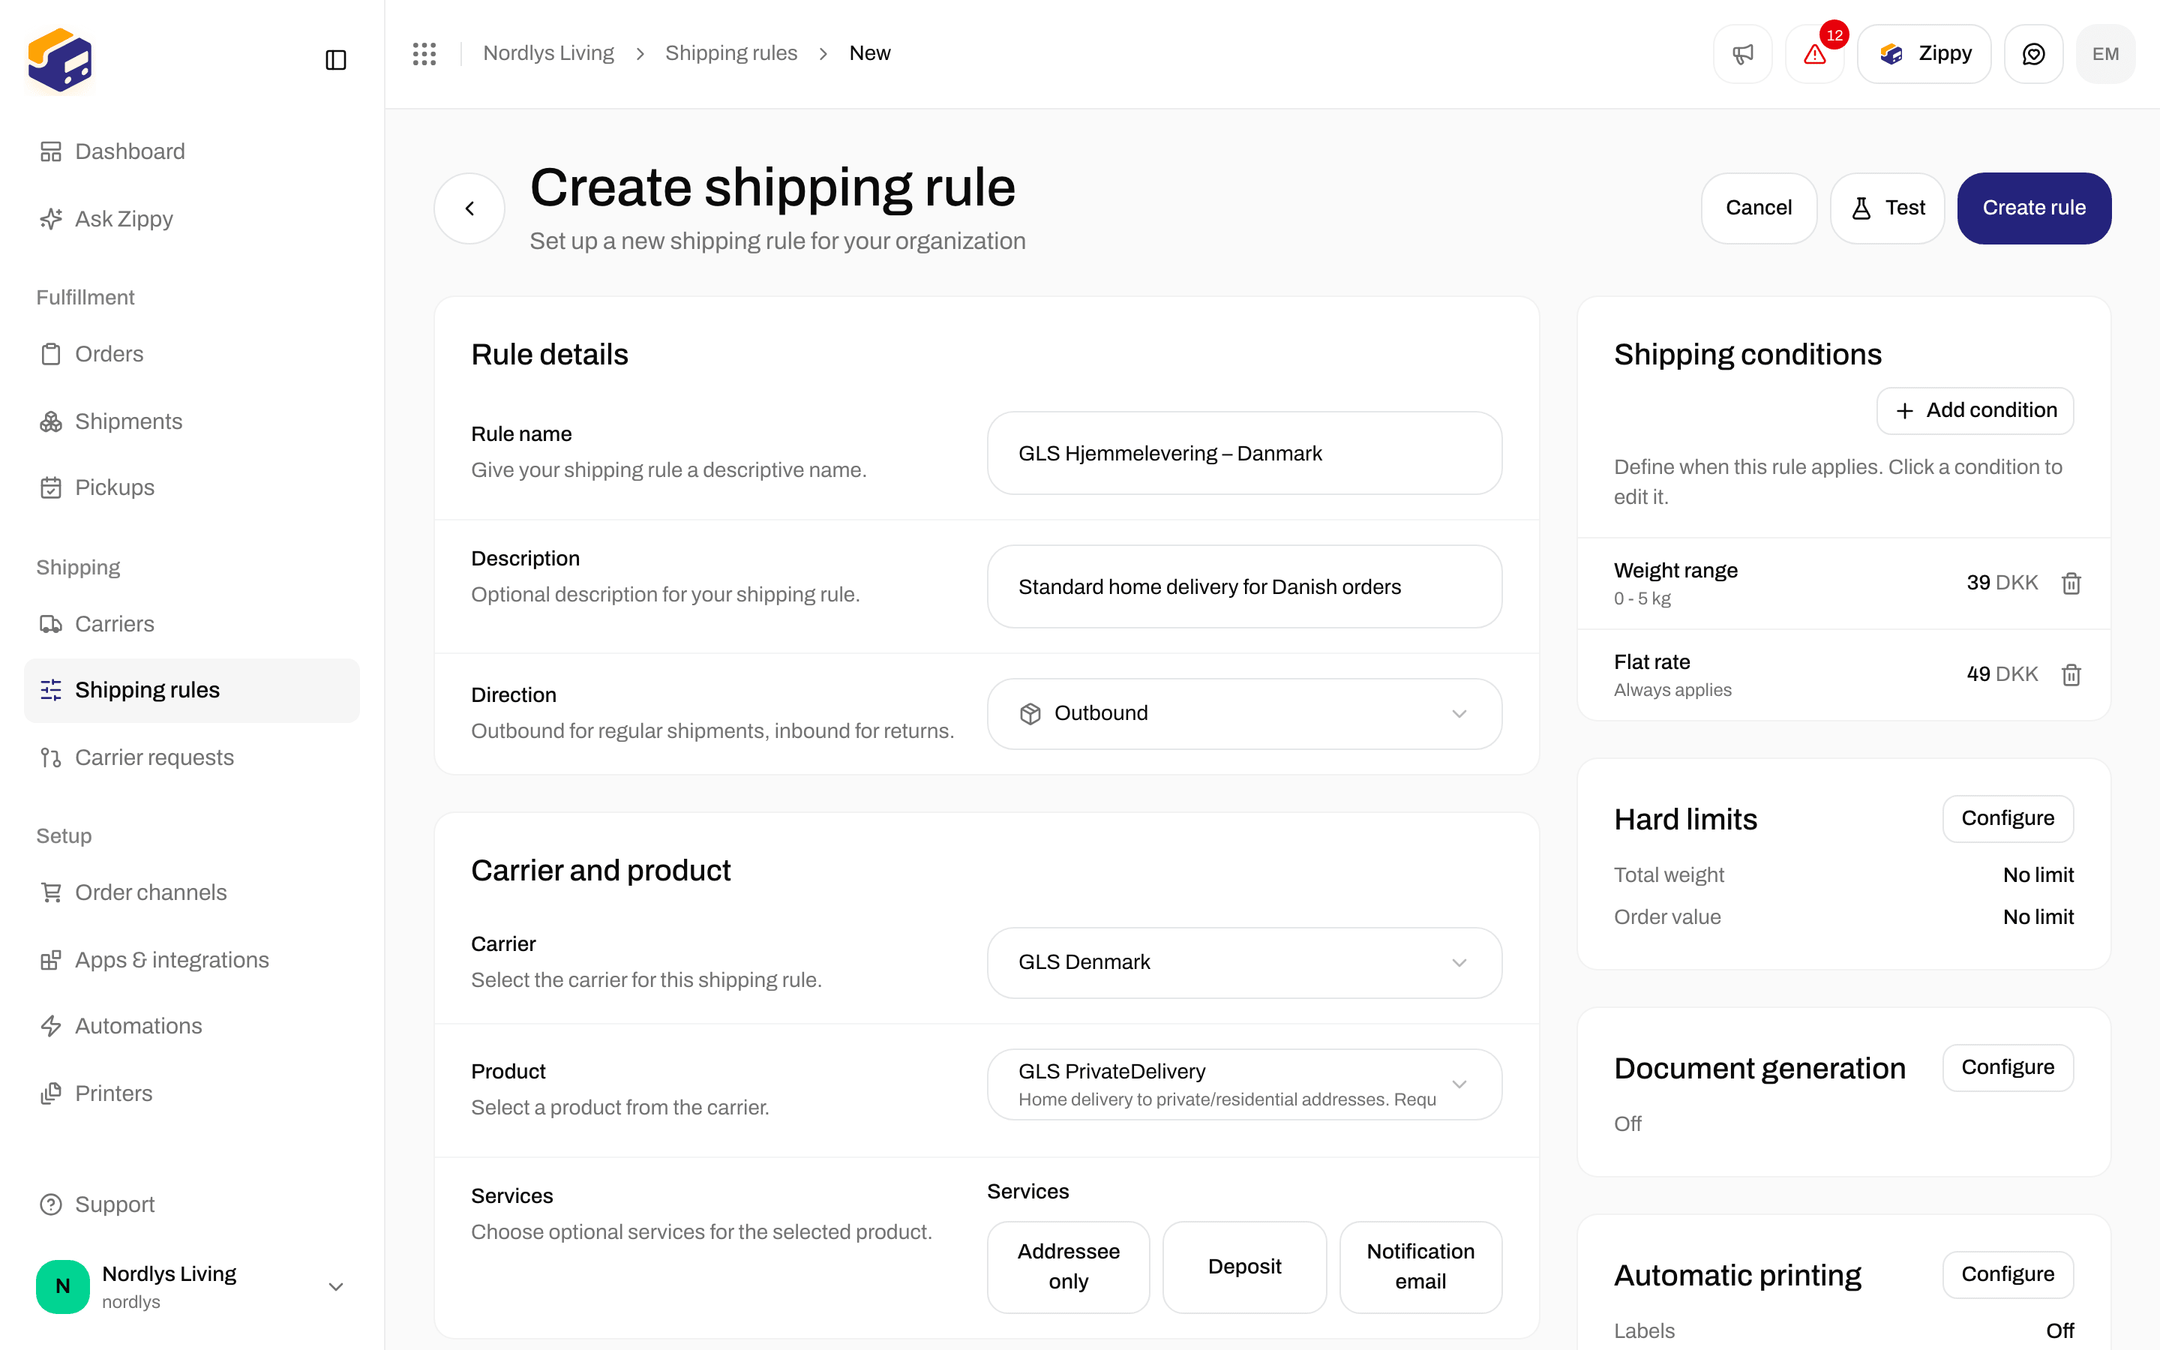
Task: Click the Test button
Action: pyautogui.click(x=1887, y=208)
